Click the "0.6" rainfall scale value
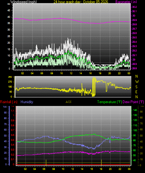145x173 pixels. 13,135
